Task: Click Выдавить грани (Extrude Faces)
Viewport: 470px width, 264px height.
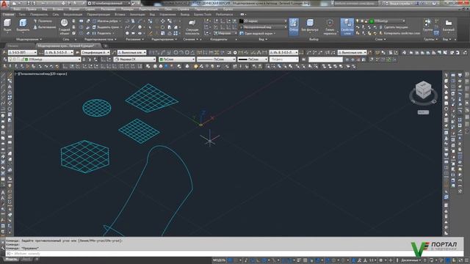Action: coord(105,27)
